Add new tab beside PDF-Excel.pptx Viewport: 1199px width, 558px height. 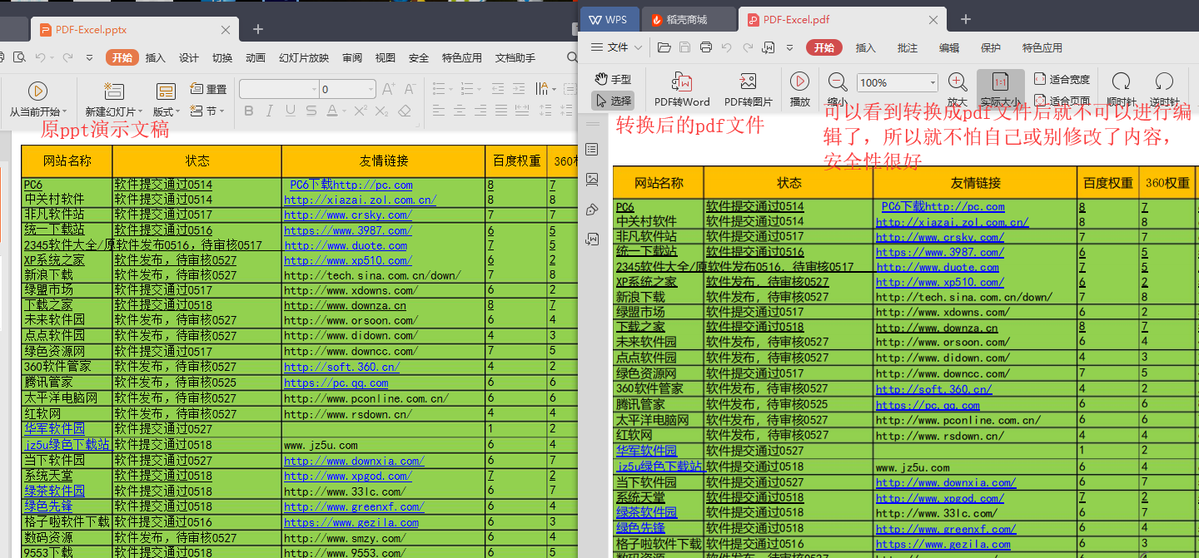click(258, 29)
